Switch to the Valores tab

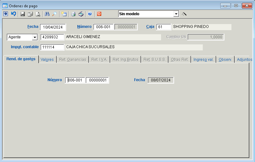coord(47,60)
